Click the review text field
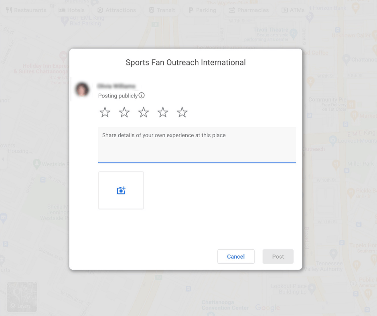Screen dimensions: 377x316 pos(197,145)
